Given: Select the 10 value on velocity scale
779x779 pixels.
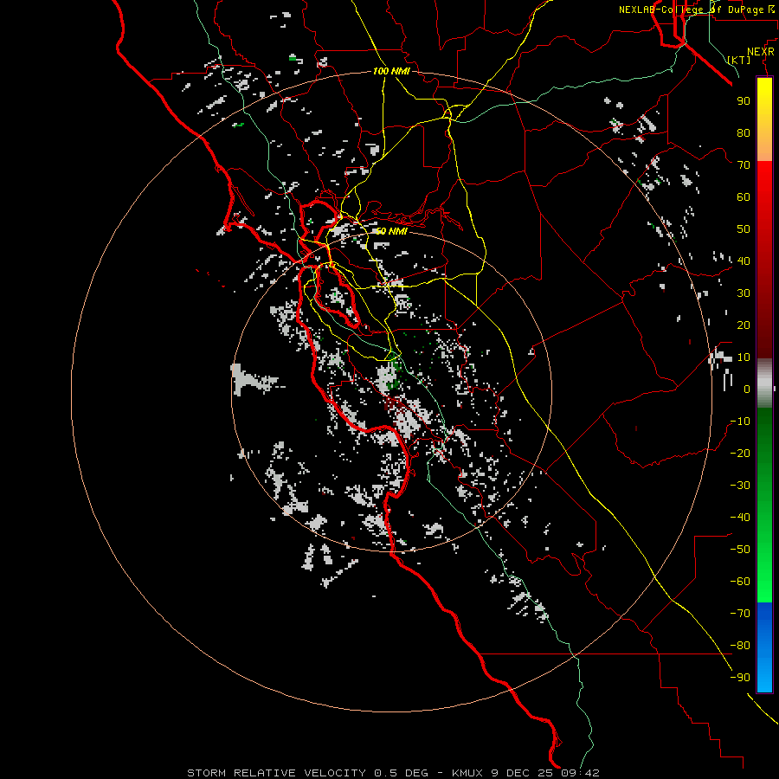Looking at the screenshot, I should [744, 357].
